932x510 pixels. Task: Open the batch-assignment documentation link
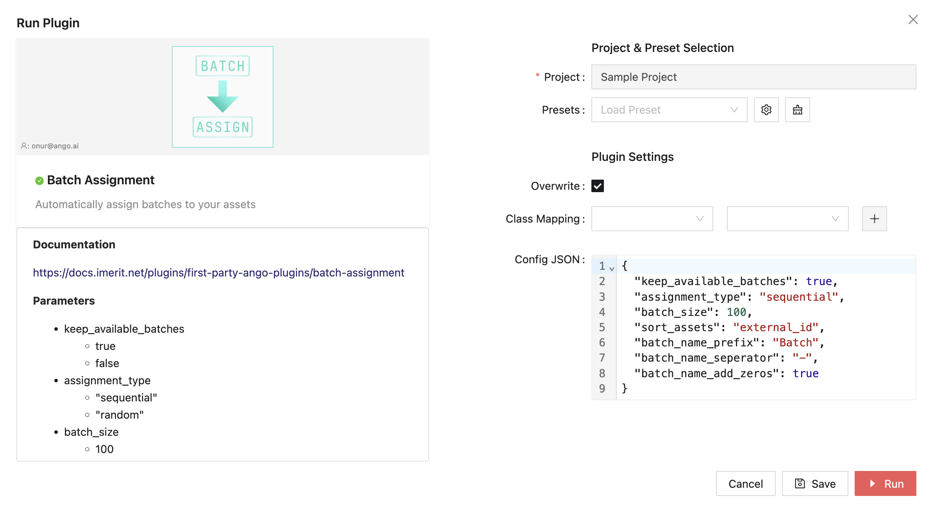pyautogui.click(x=218, y=273)
